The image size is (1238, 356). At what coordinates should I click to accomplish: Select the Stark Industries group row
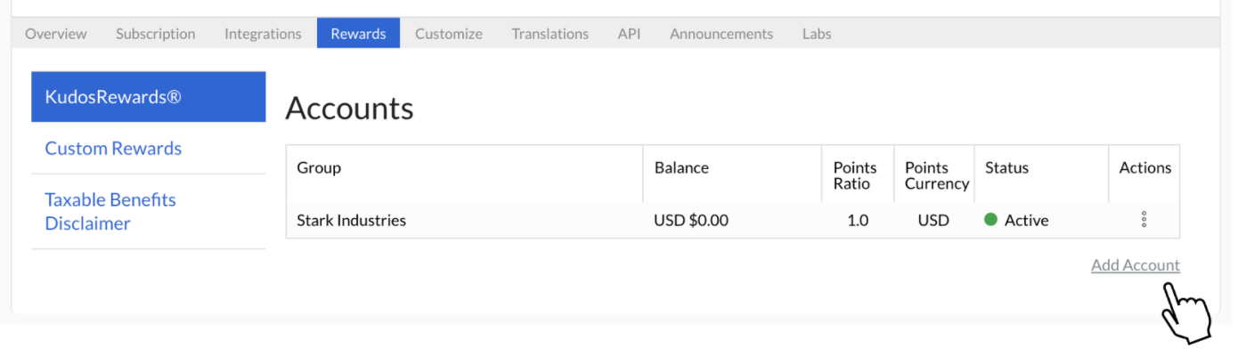(732, 220)
